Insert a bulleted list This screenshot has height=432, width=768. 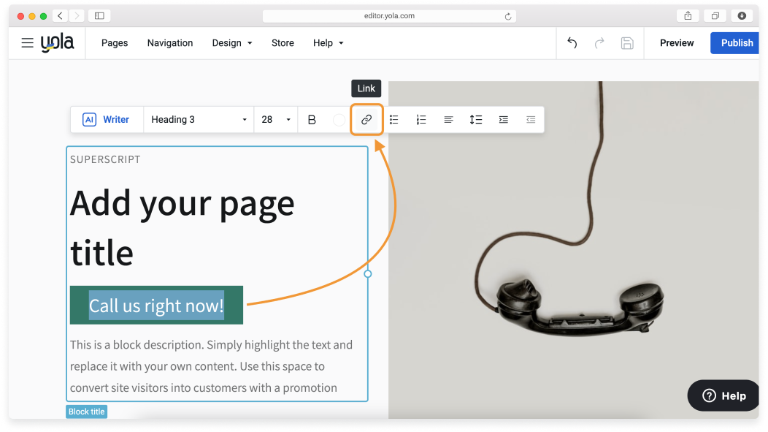[x=394, y=120]
